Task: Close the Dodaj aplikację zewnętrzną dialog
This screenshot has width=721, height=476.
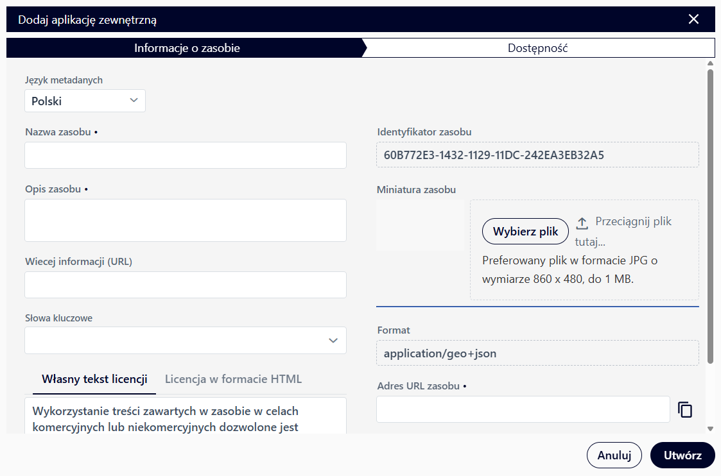Action: (693, 19)
